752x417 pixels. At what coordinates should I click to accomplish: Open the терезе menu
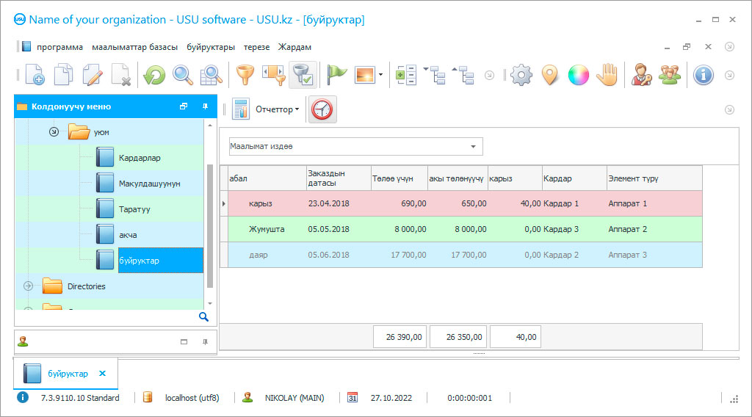click(x=256, y=47)
